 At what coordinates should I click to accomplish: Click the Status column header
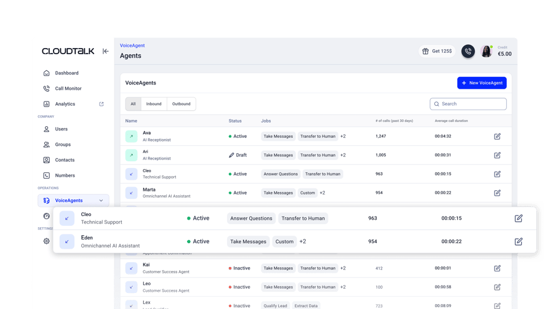point(235,121)
